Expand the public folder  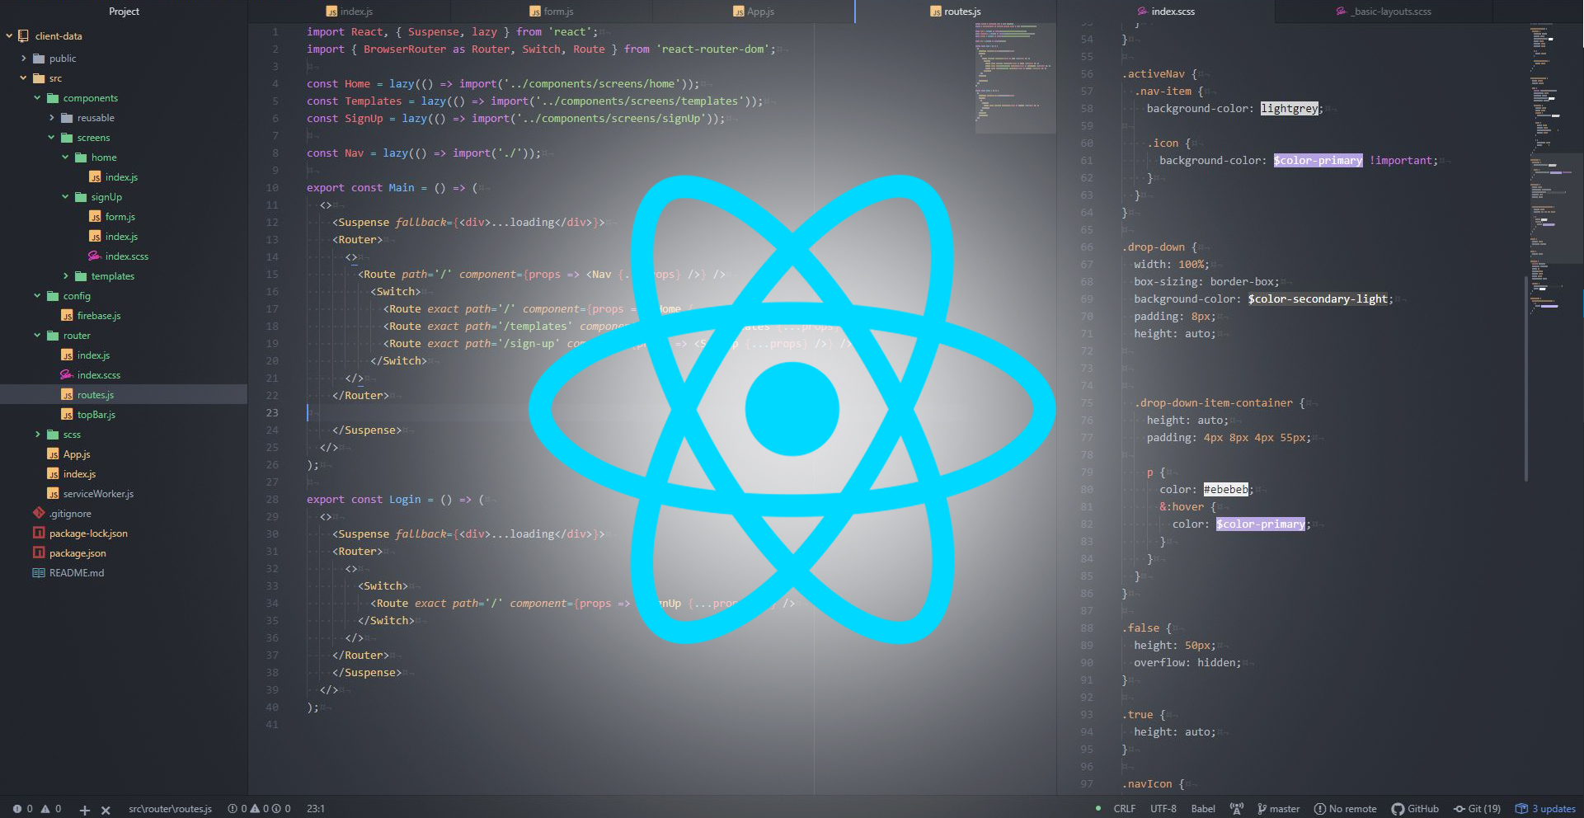(x=23, y=59)
